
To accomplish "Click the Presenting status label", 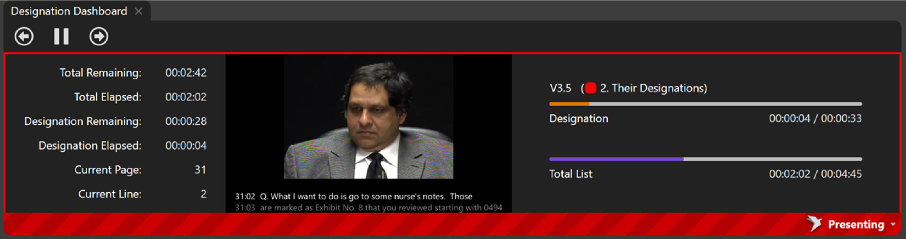I will click(x=856, y=224).
